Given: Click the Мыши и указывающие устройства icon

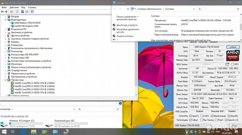Looking at the screenshot, I should (9, 67).
